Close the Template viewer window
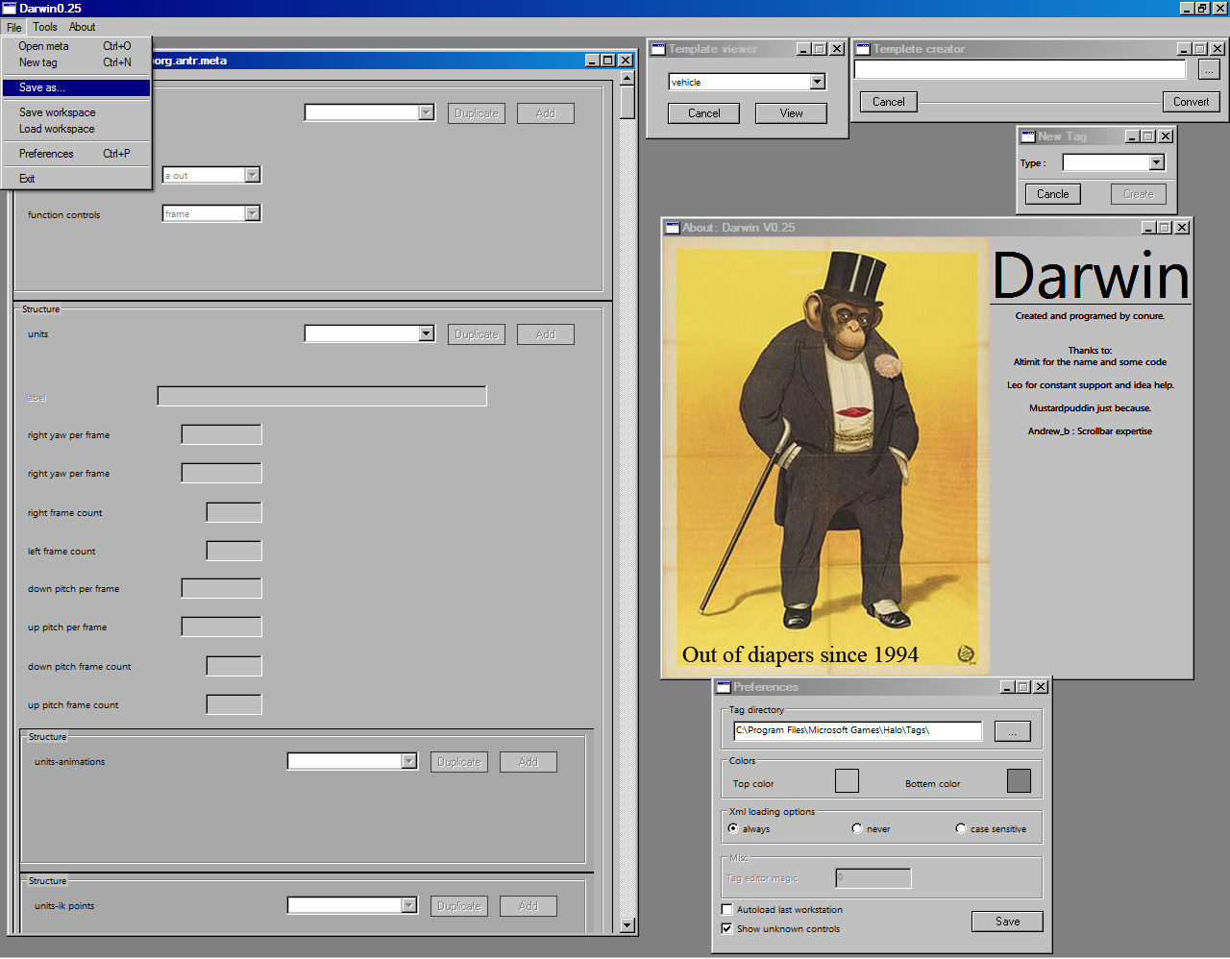The image size is (1230, 959). (x=837, y=49)
